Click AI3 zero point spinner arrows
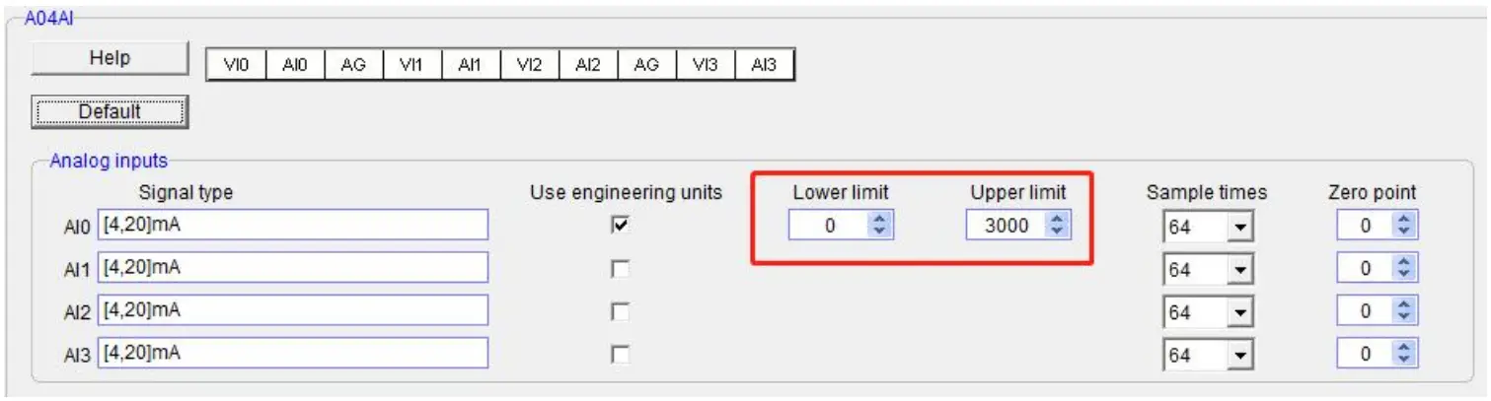Image resolution: width=1491 pixels, height=401 pixels. pos(1404,354)
